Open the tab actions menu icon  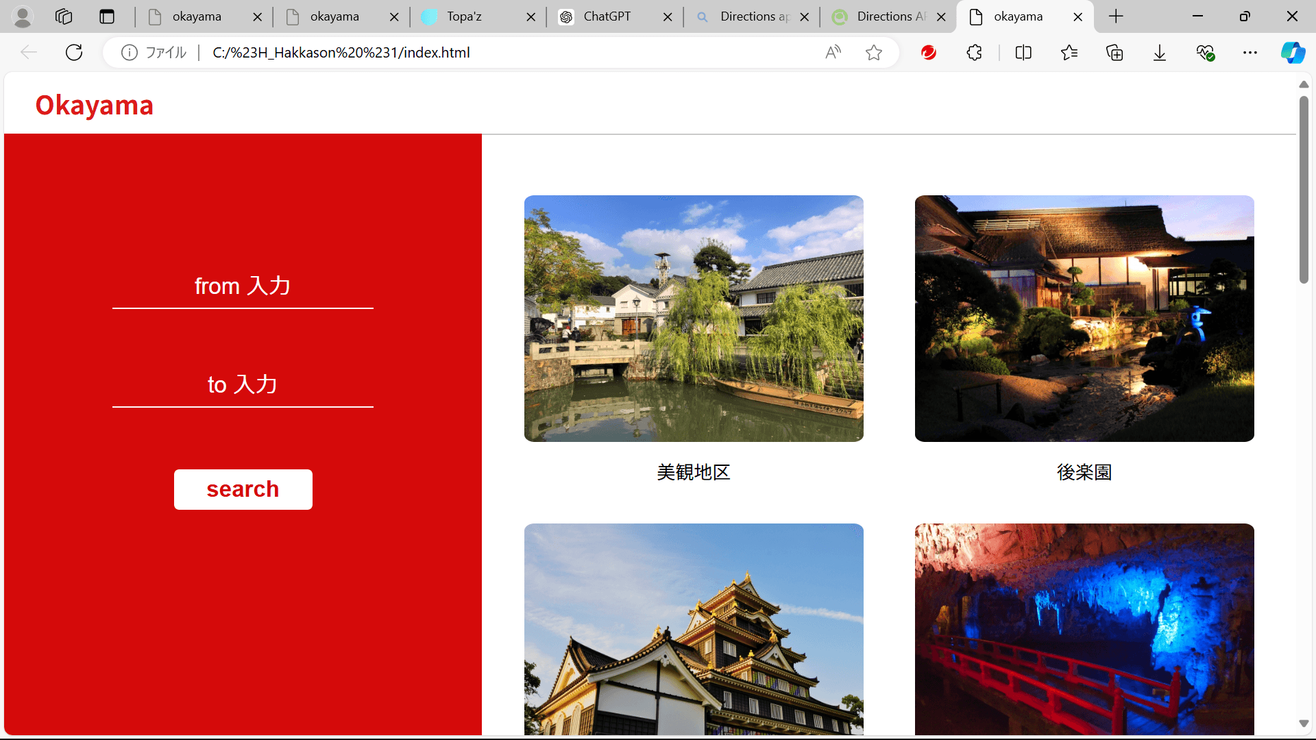point(107,16)
